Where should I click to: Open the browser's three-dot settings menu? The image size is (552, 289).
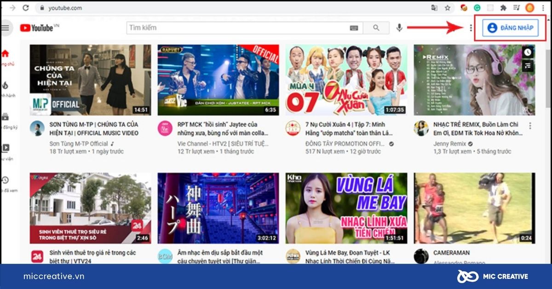pos(543,8)
